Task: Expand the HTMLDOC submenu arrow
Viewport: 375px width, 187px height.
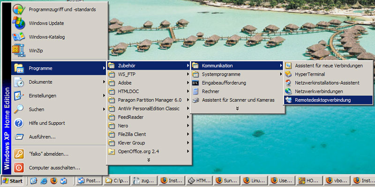Action: click(188, 91)
